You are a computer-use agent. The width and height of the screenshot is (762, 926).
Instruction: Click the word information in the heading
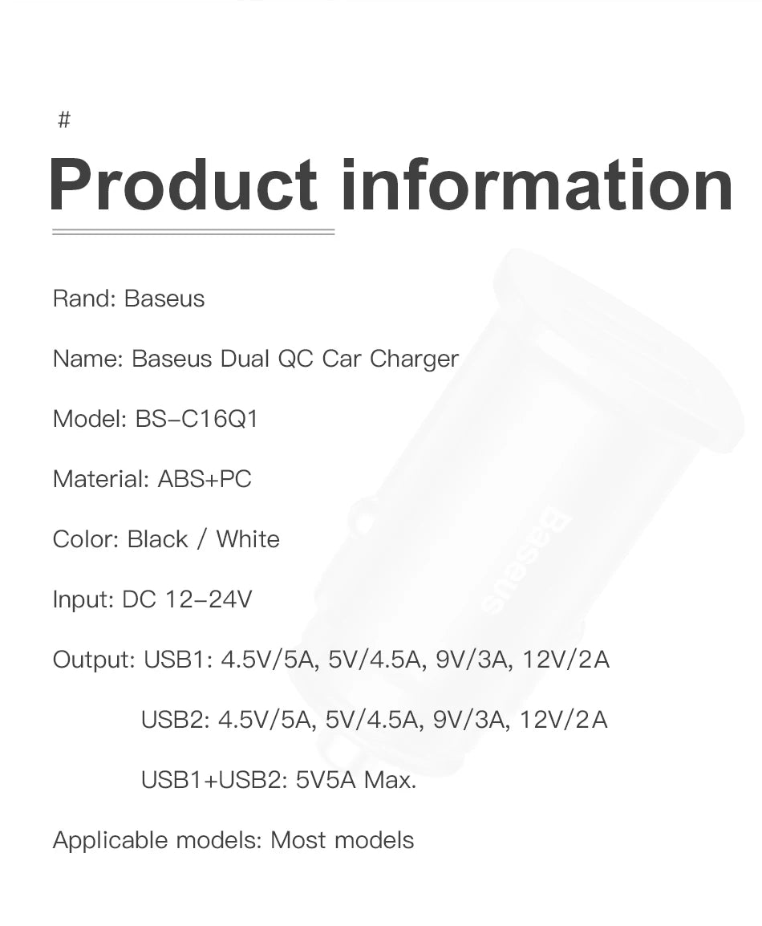536,185
